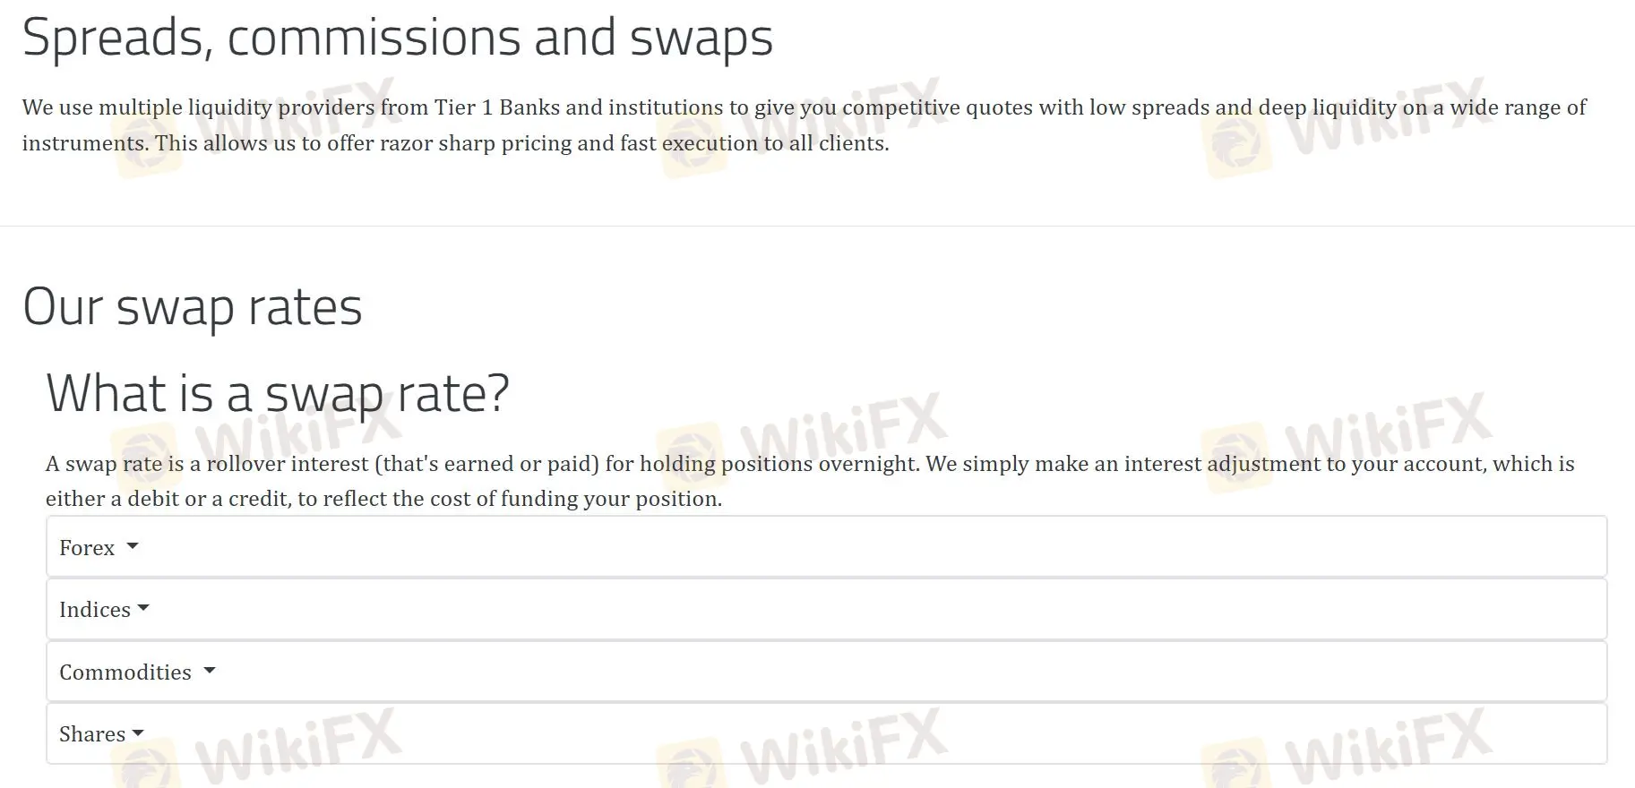The image size is (1635, 788).
Task: Click WikiFX watermark logo over 'adjustment to your account'
Action: point(1235,458)
